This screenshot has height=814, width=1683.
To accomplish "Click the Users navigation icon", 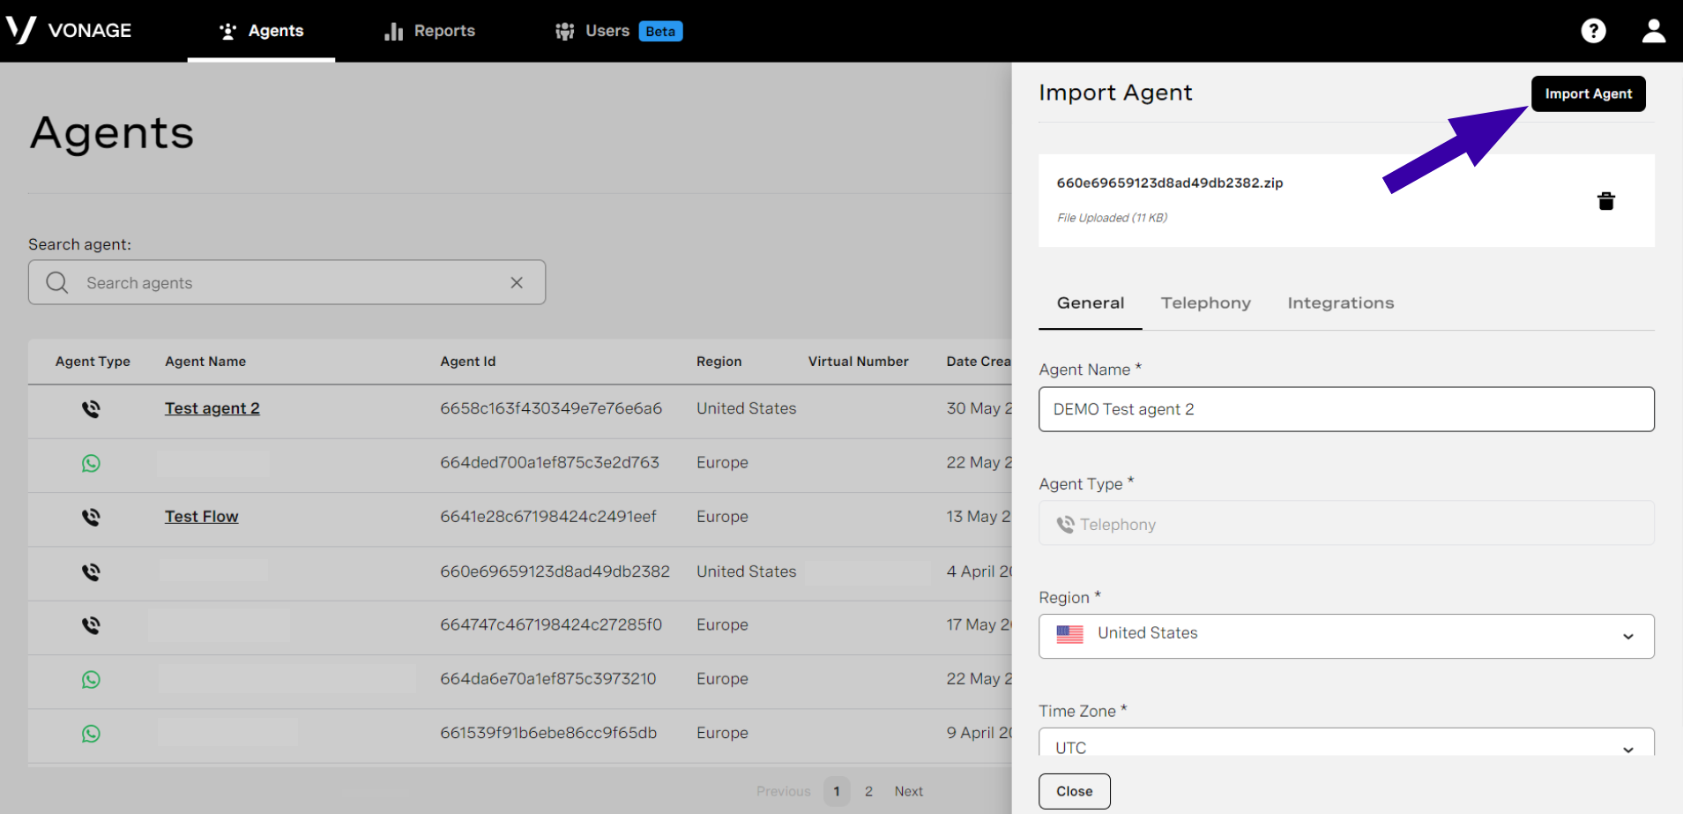I will point(564,31).
